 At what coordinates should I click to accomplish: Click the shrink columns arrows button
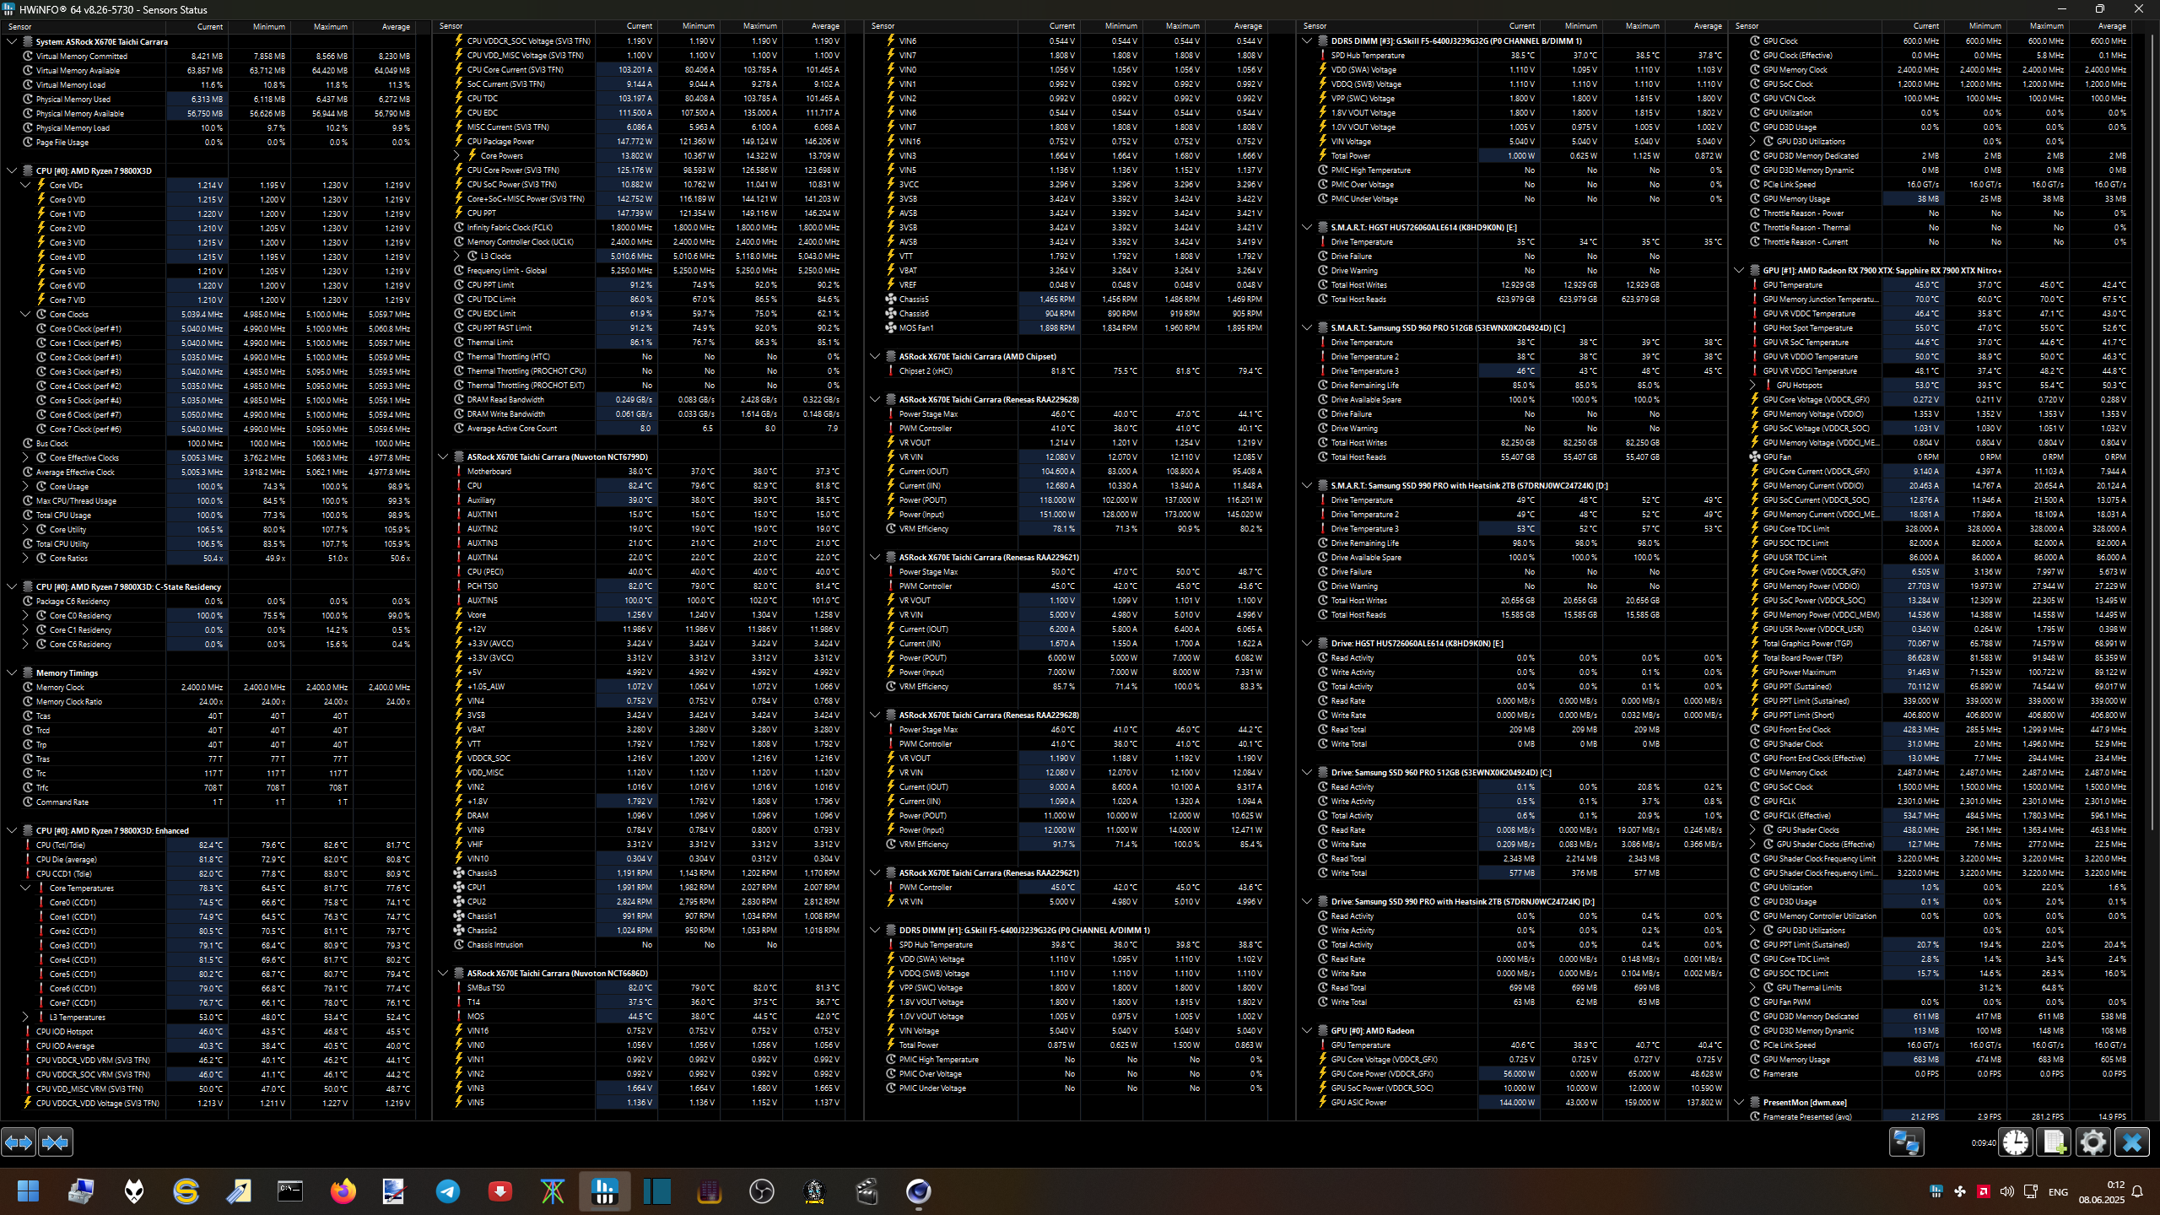56,1142
